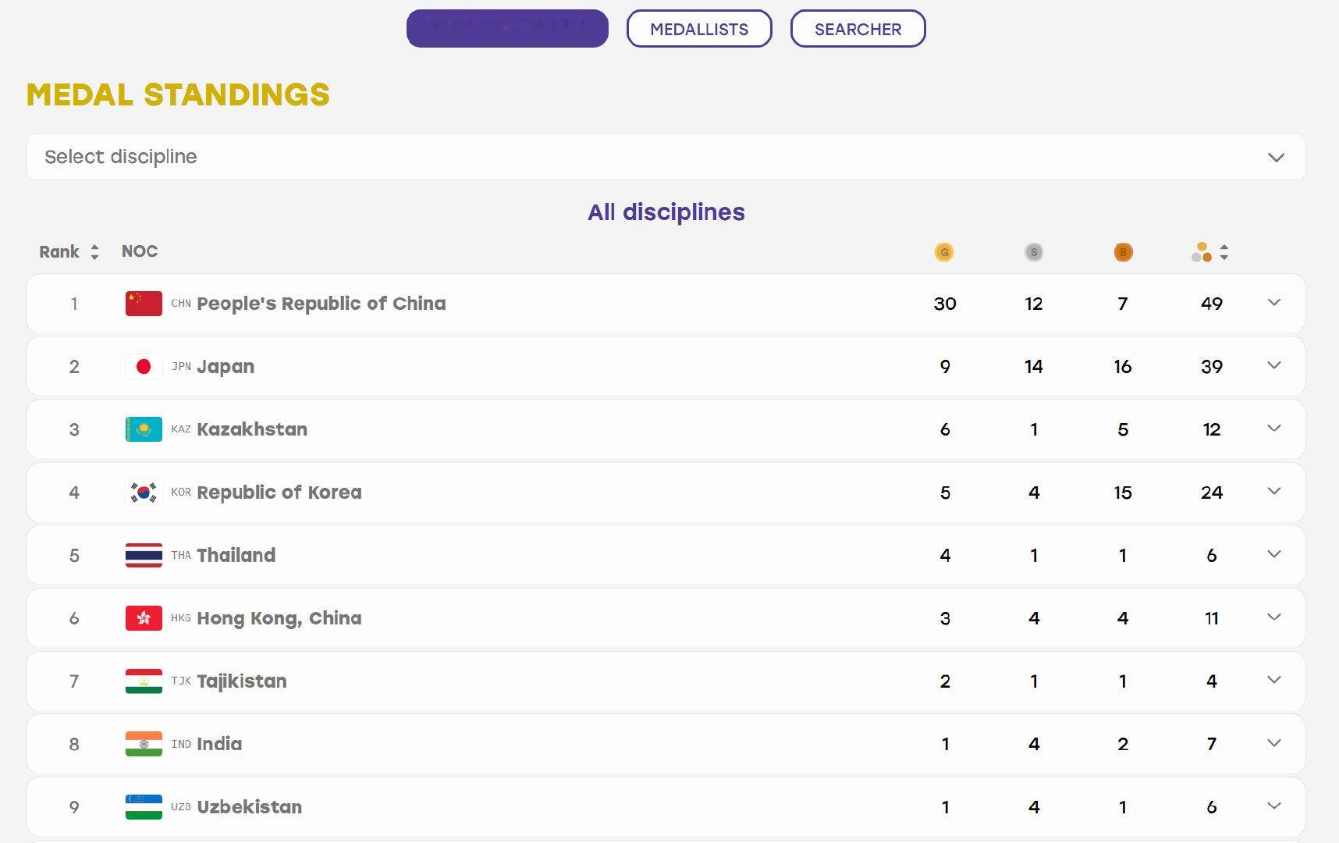Image resolution: width=1339 pixels, height=843 pixels.
Task: Click the UZB country code
Action: (x=181, y=807)
